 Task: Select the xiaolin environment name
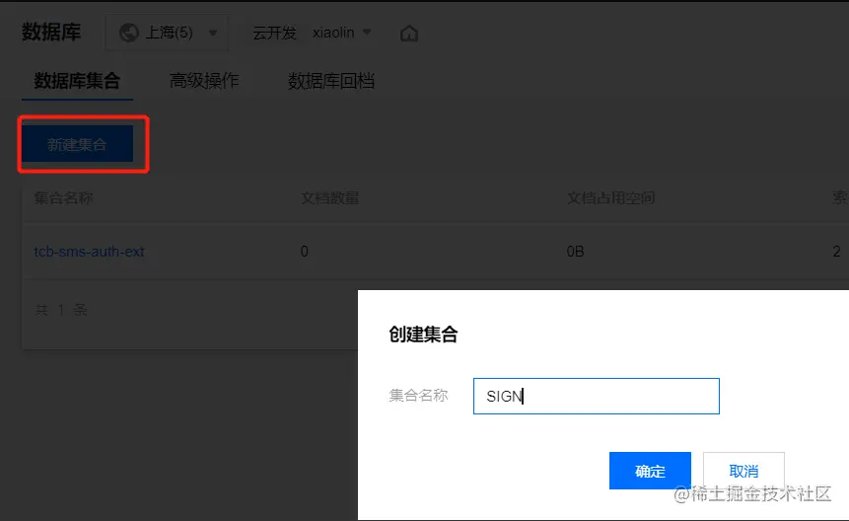(333, 33)
